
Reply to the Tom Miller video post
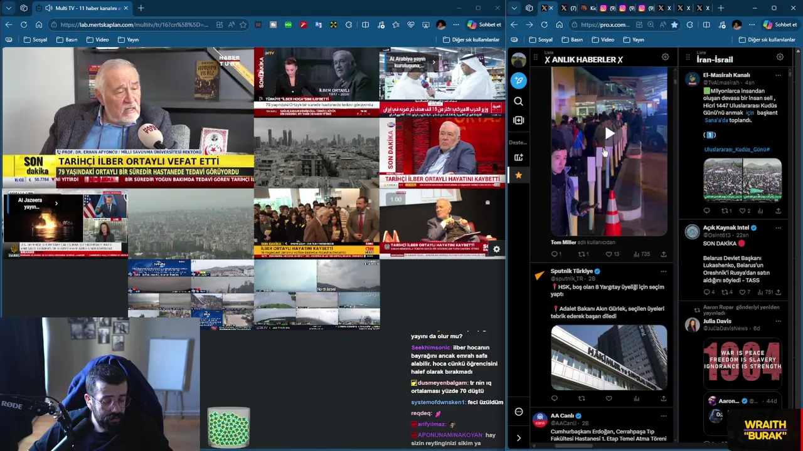coord(556,254)
